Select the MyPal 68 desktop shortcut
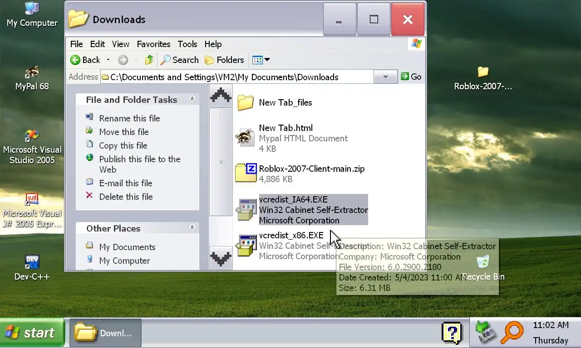 click(32, 78)
